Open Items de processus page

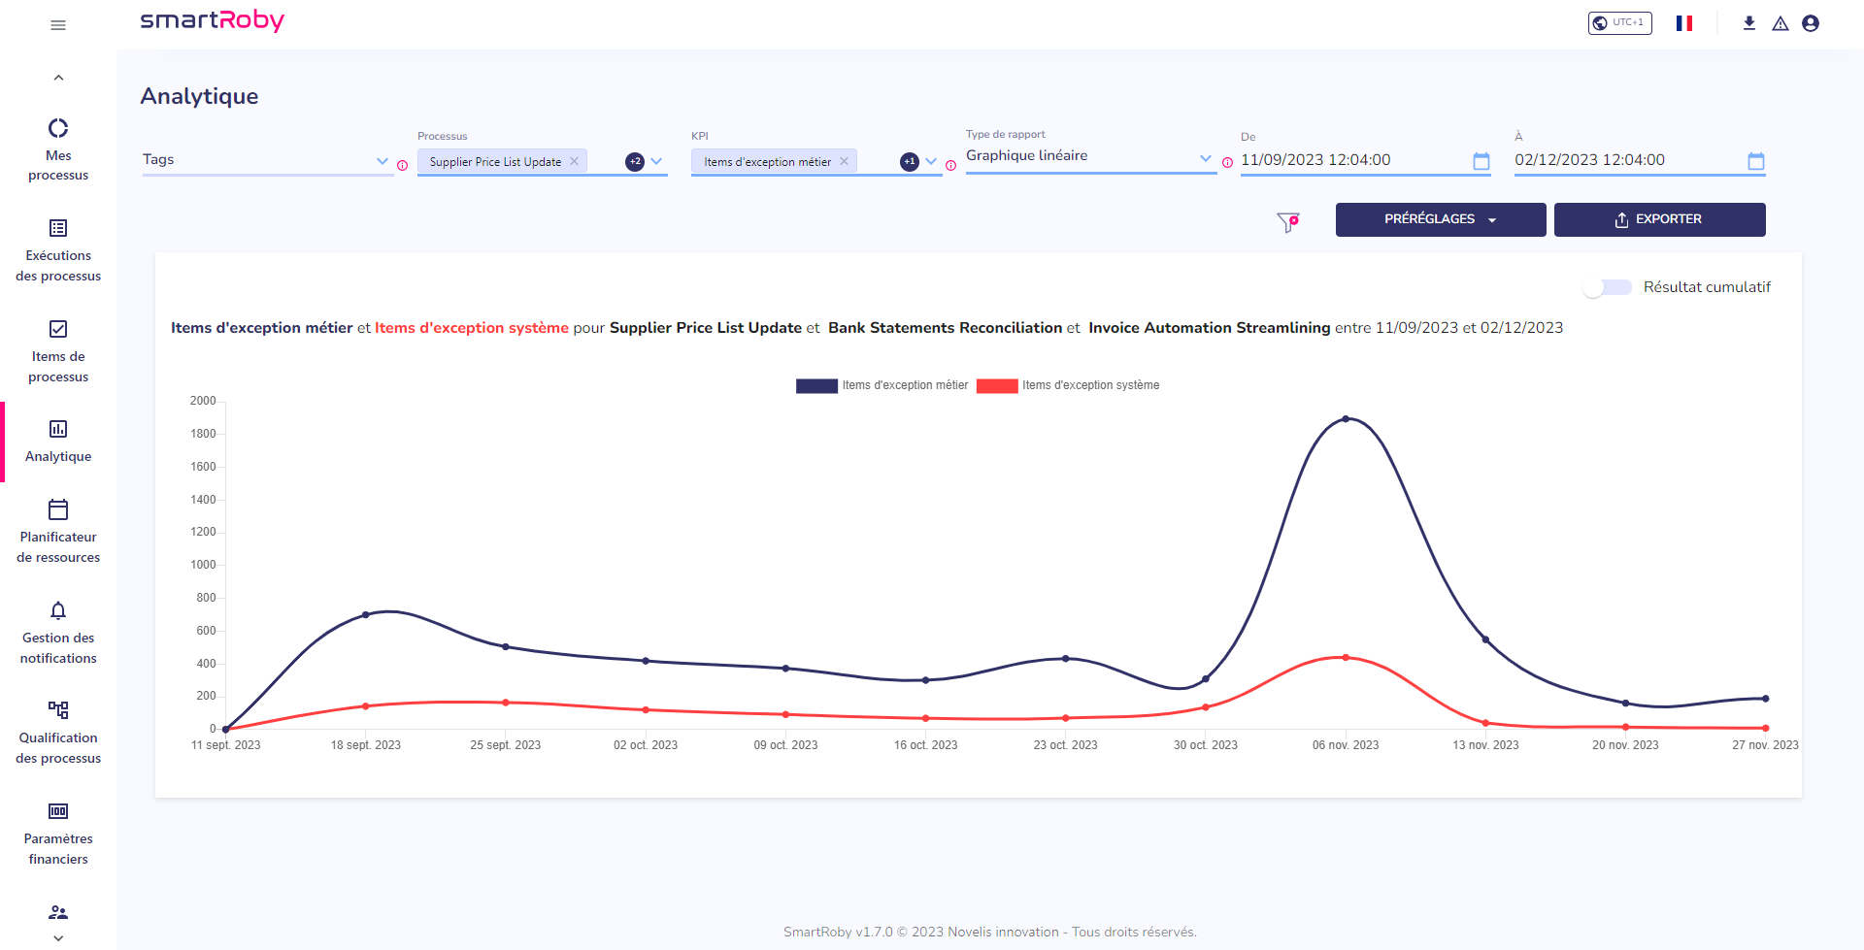tap(58, 352)
